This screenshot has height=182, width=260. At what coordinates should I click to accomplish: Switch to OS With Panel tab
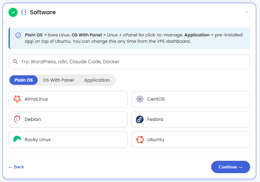[x=58, y=80]
